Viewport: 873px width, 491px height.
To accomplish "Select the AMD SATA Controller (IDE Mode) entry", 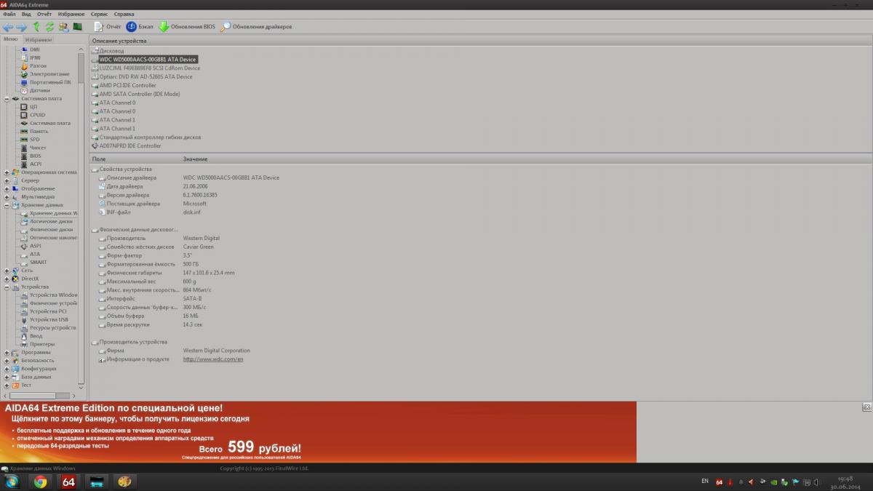I will [x=139, y=94].
